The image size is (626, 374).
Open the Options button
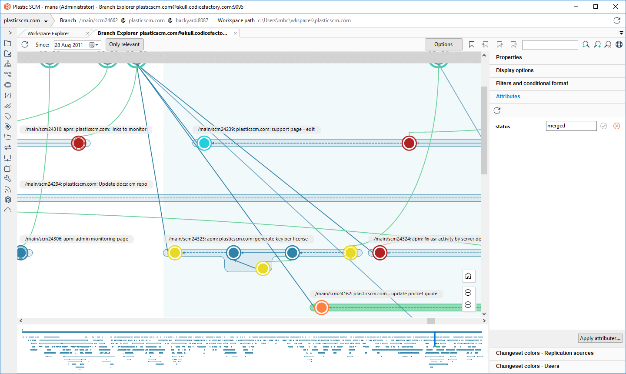coord(443,44)
